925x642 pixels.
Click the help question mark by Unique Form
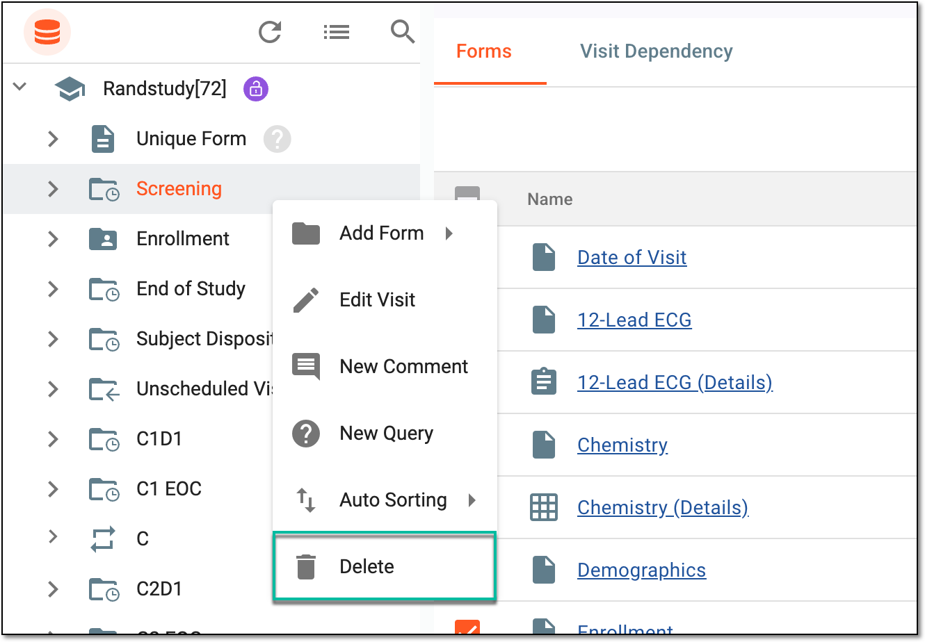coord(277,139)
